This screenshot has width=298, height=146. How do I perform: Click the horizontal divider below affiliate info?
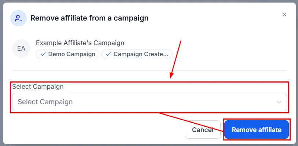pos(150,70)
